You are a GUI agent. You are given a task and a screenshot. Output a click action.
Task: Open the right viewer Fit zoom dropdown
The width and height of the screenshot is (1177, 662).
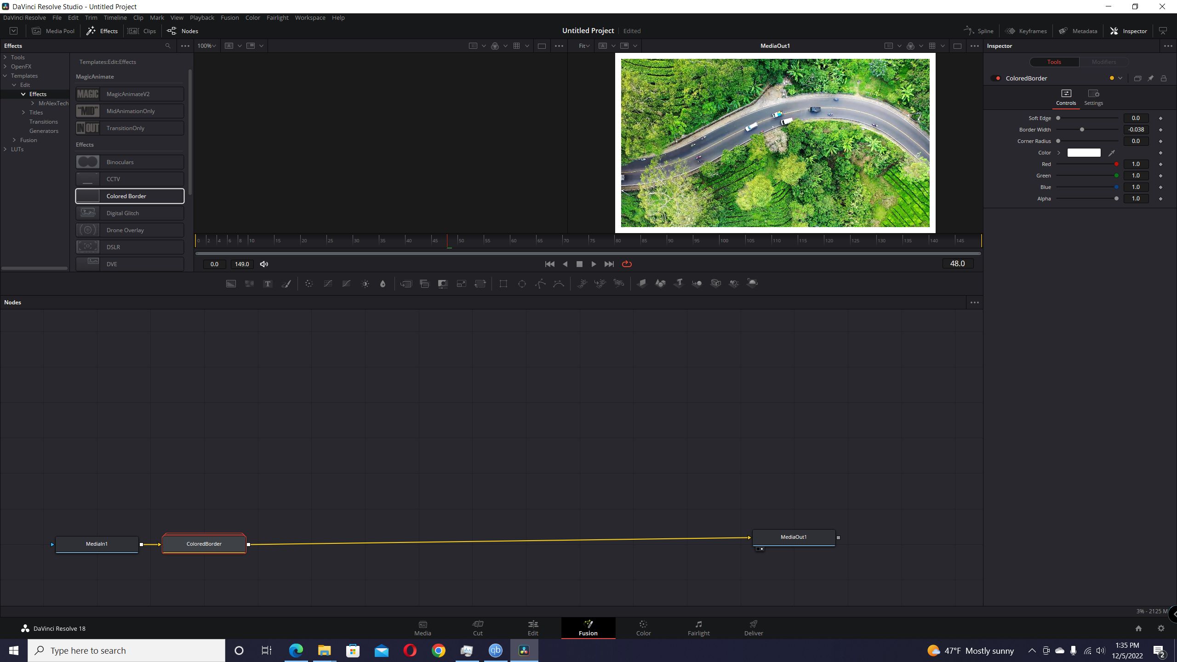pos(584,46)
